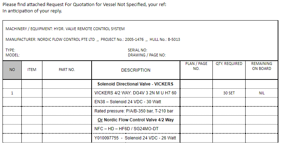Click row number 1 cell
The height and width of the screenshot is (149, 293).
coord(12,93)
